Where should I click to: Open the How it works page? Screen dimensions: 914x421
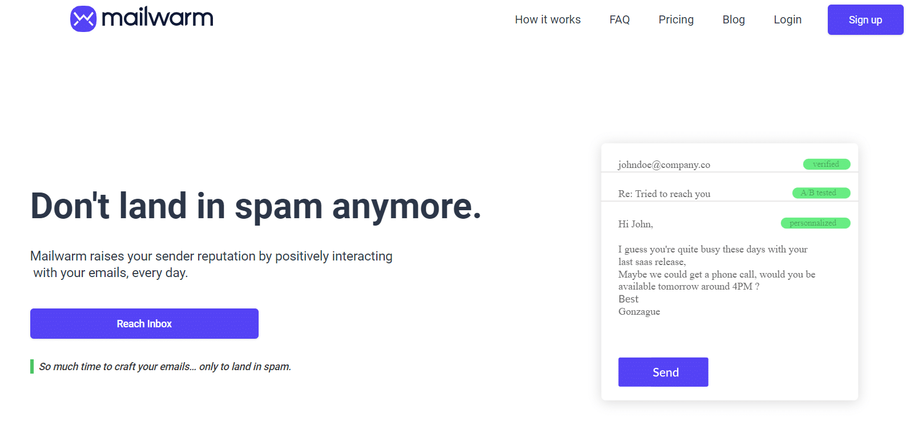tap(547, 20)
